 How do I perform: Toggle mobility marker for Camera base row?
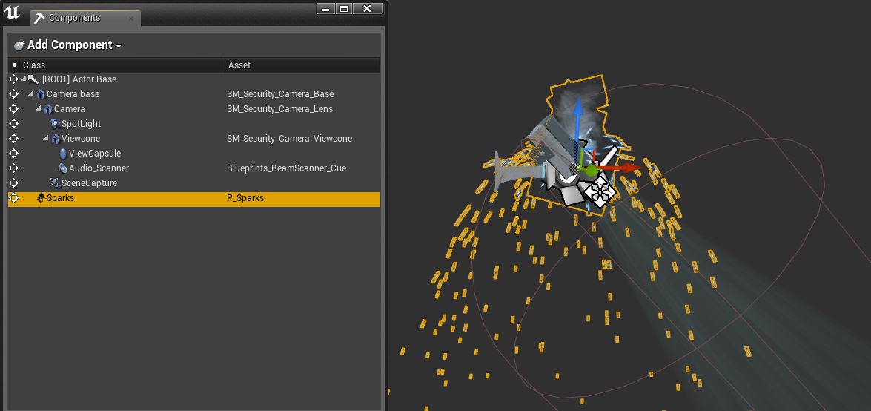pyautogui.click(x=14, y=94)
